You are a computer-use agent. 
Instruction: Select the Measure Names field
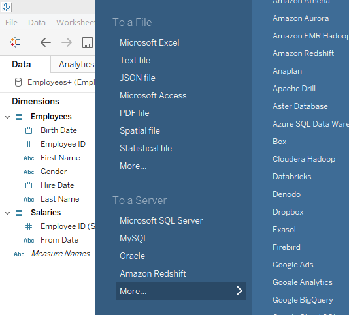pyautogui.click(x=60, y=254)
